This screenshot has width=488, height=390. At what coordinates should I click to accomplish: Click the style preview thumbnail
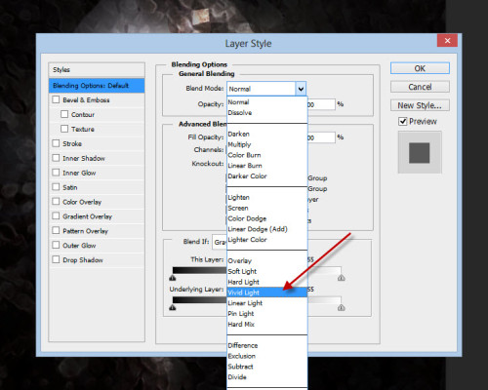(x=420, y=152)
